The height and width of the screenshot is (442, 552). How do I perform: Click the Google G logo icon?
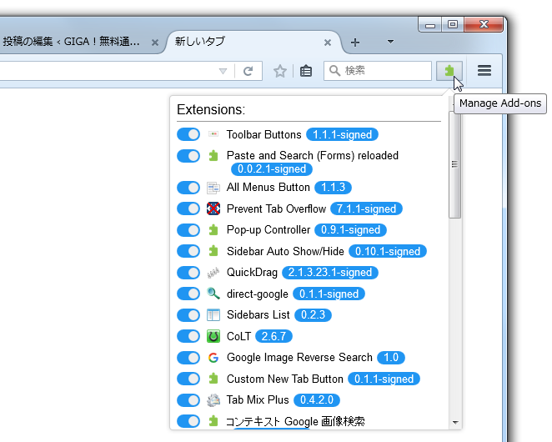[213, 358]
